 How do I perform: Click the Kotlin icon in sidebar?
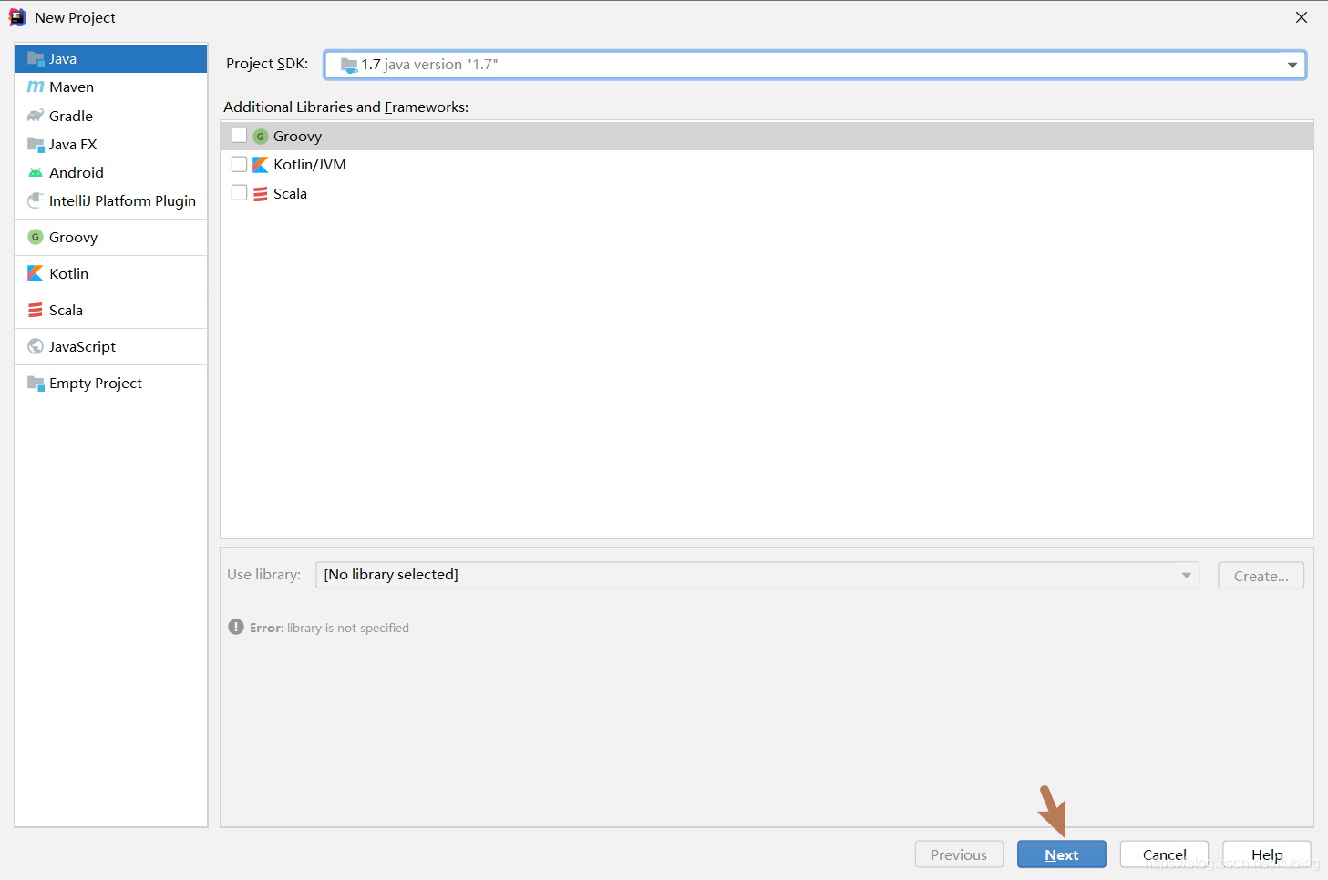tap(36, 273)
